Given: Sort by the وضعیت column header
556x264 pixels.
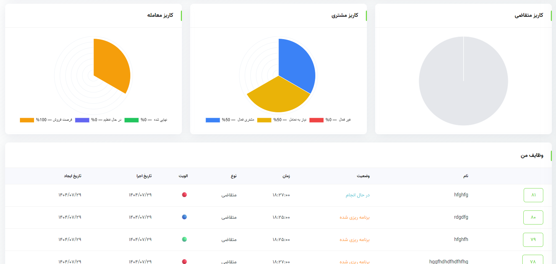Looking at the screenshot, I should point(363,176).
